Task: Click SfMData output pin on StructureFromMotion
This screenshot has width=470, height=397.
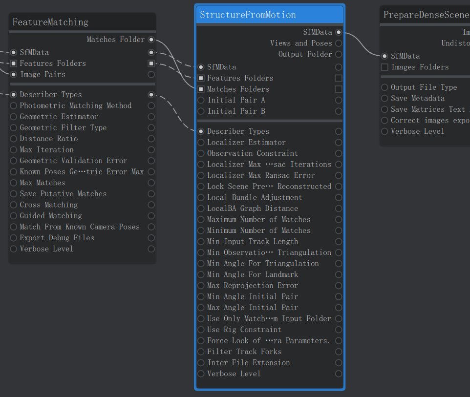Action: tap(339, 32)
